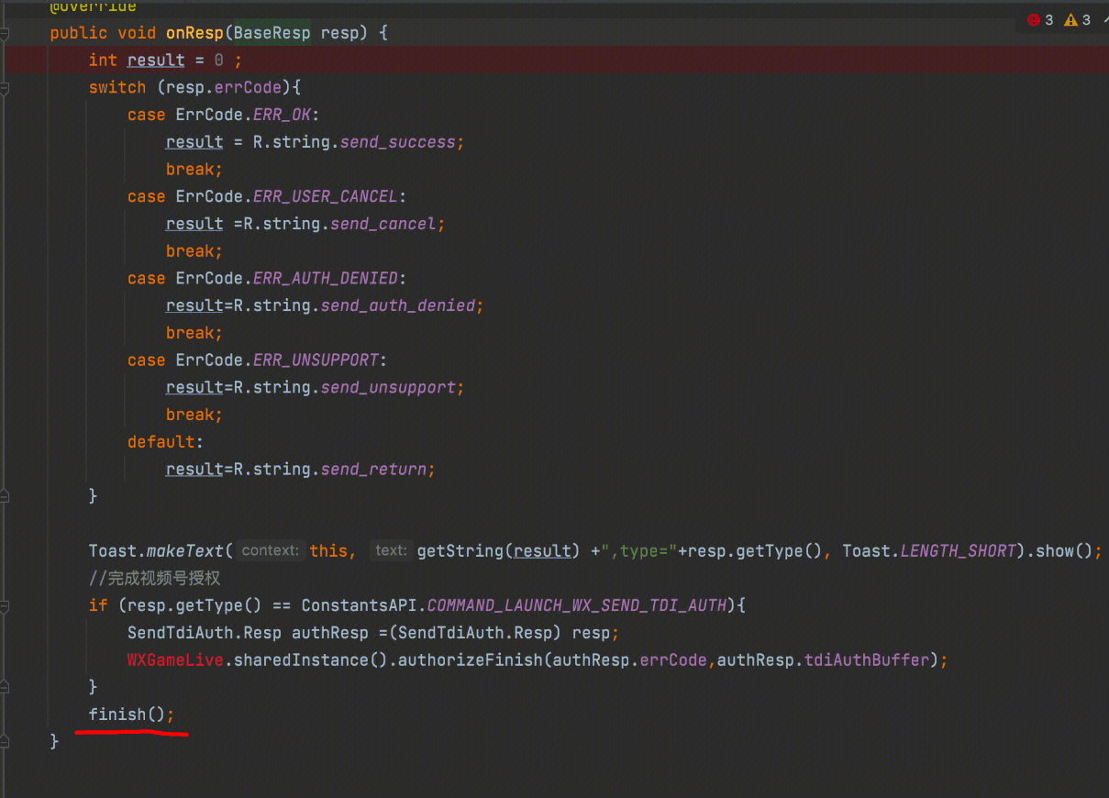Collapse the onResp method fold marker
This screenshot has height=798, width=1109.
pos(5,34)
